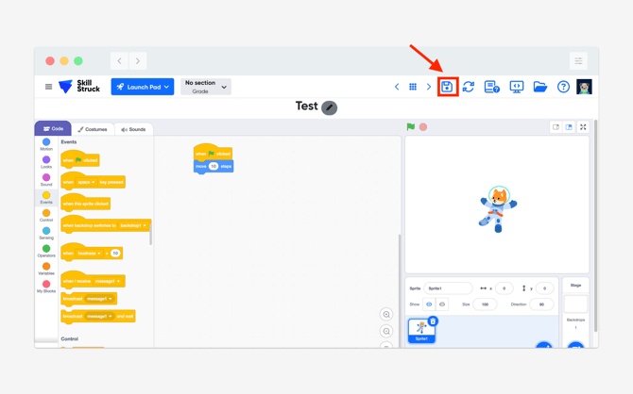Image resolution: width=633 pixels, height=394 pixels.
Task: Enter full screen stage mode
Action: (583, 126)
